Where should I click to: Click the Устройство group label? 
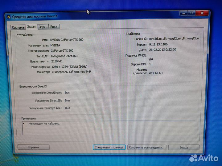25,35
